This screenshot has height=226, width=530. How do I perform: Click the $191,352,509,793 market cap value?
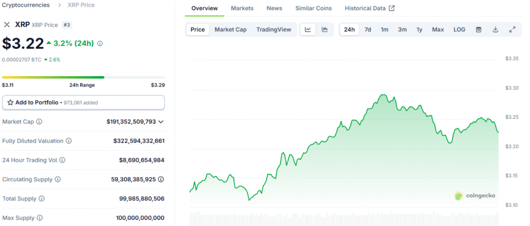pos(131,121)
